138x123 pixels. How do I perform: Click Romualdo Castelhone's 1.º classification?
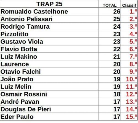pos(129,12)
